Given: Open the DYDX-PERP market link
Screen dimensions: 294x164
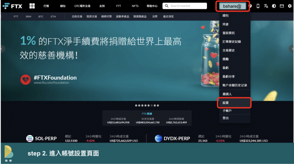Looking at the screenshot, I should pos(177,139).
